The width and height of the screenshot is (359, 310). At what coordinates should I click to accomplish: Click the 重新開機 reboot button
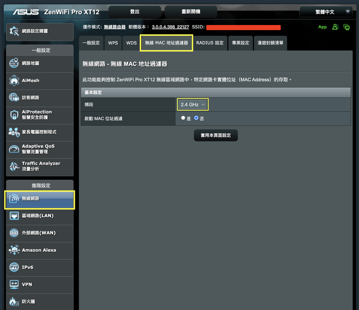pos(191,11)
